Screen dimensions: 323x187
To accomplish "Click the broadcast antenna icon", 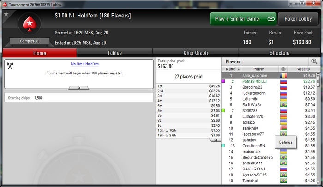I will point(10,66).
